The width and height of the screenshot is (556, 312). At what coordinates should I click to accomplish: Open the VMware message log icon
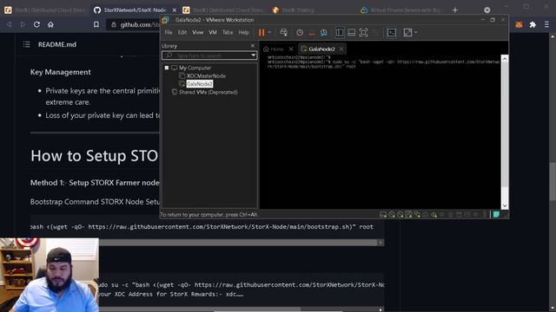(x=496, y=214)
